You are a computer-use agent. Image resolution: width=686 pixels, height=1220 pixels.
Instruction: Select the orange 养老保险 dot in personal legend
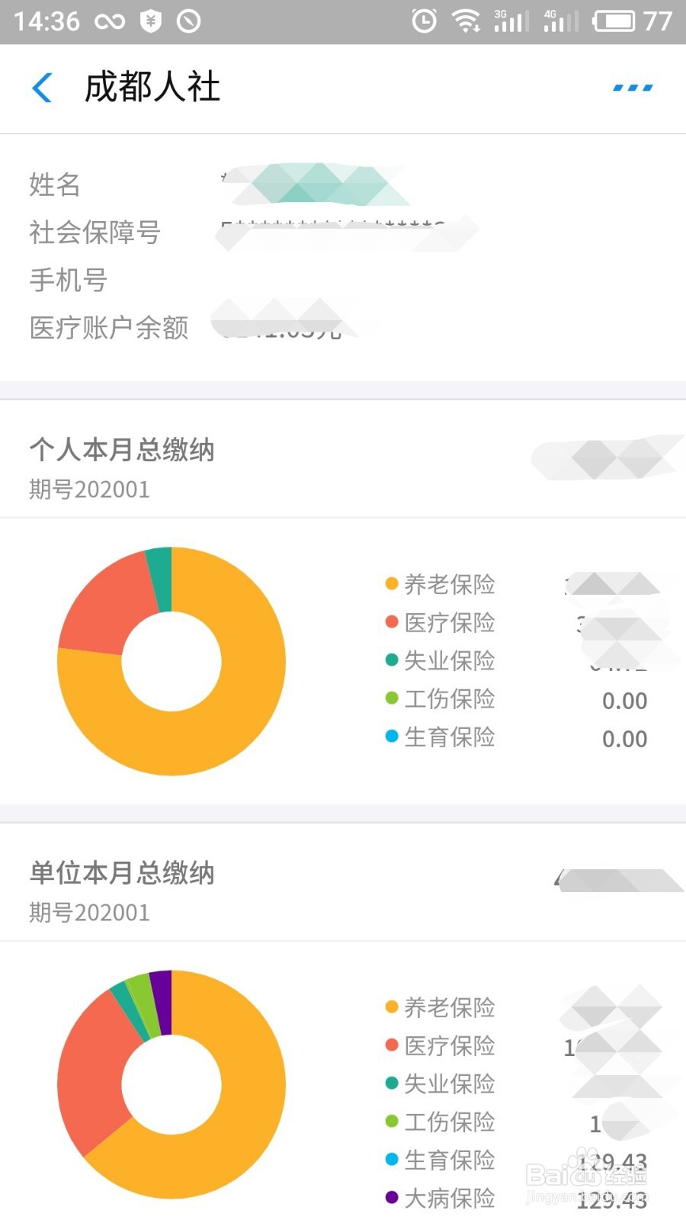click(392, 584)
